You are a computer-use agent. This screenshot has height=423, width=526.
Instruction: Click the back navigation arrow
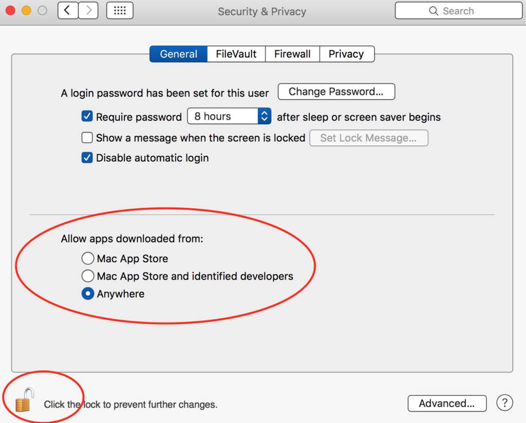click(x=68, y=10)
